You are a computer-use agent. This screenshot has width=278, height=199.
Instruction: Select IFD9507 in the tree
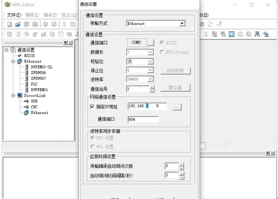[38, 79]
